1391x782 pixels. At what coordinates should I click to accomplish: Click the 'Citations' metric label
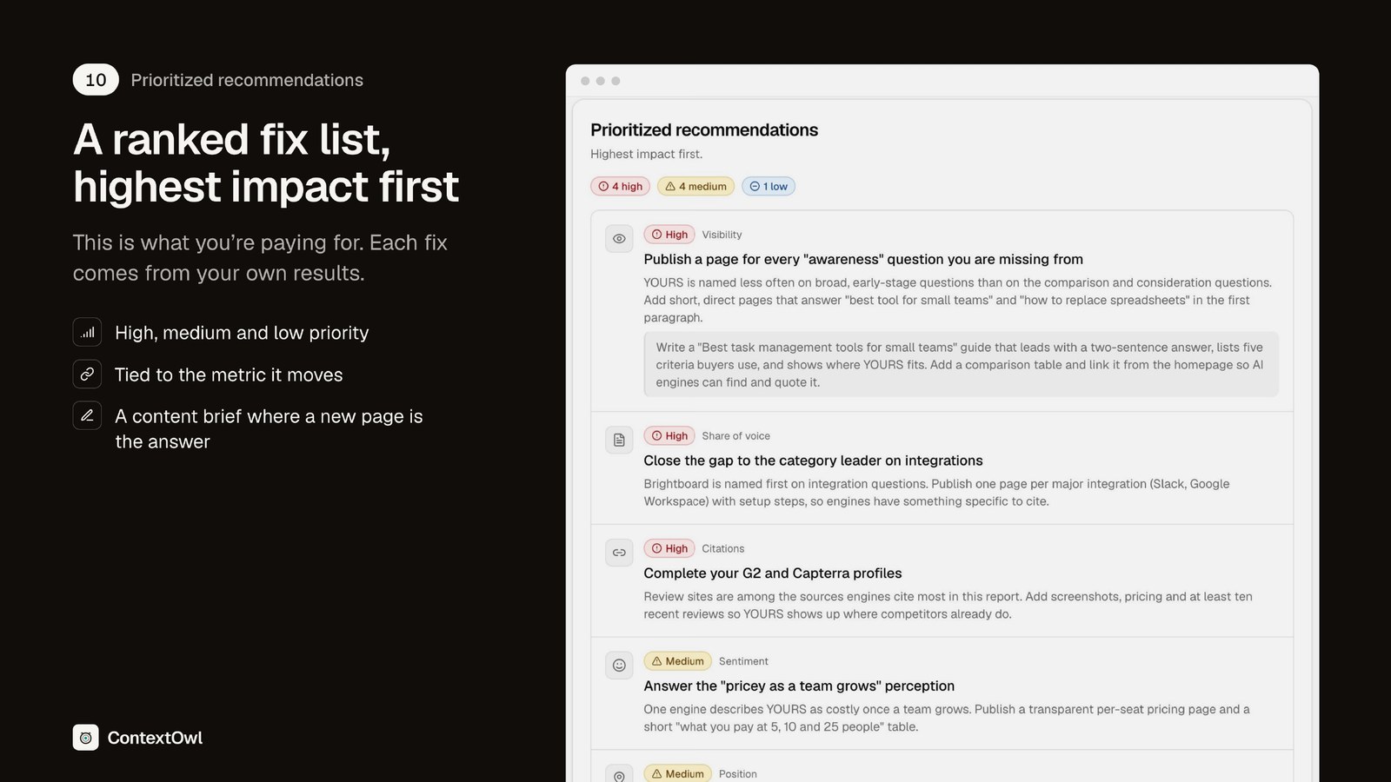pyautogui.click(x=722, y=549)
